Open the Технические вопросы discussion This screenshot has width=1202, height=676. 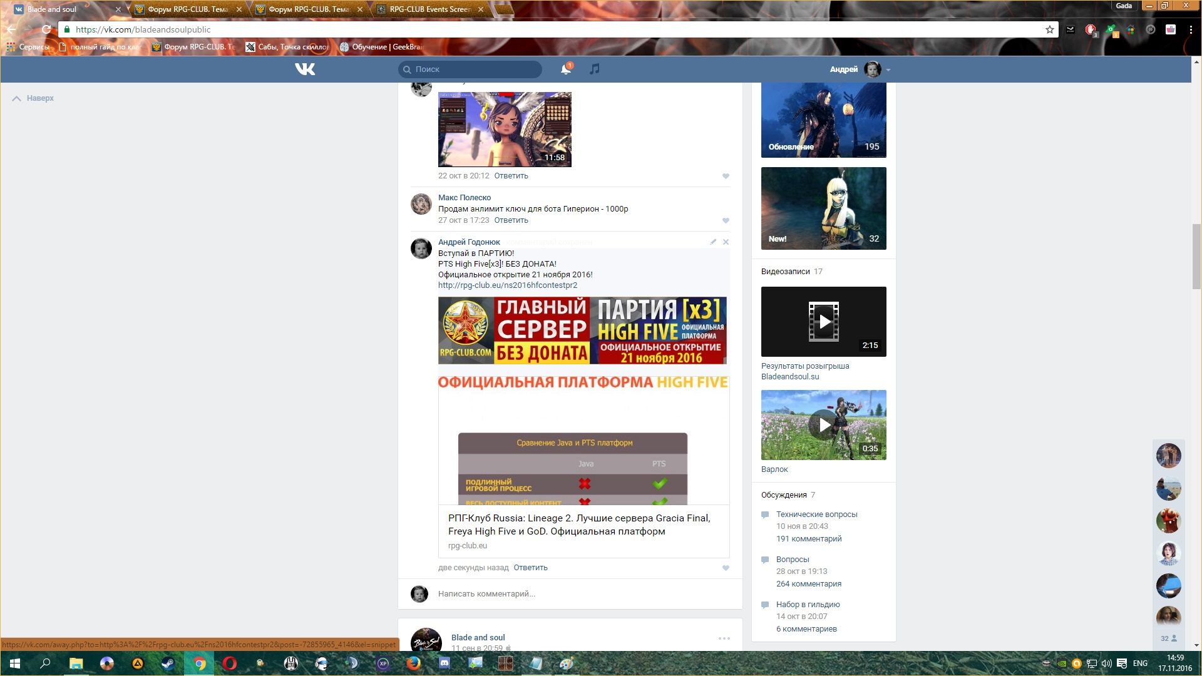click(x=817, y=515)
